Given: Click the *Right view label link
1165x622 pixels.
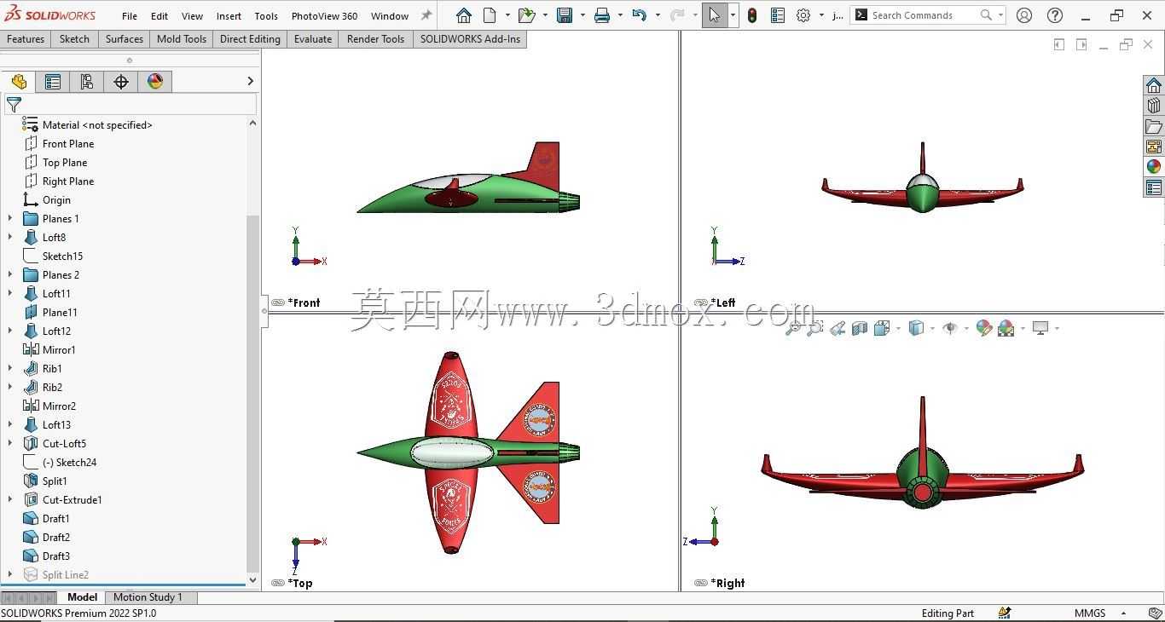Looking at the screenshot, I should [x=729, y=583].
